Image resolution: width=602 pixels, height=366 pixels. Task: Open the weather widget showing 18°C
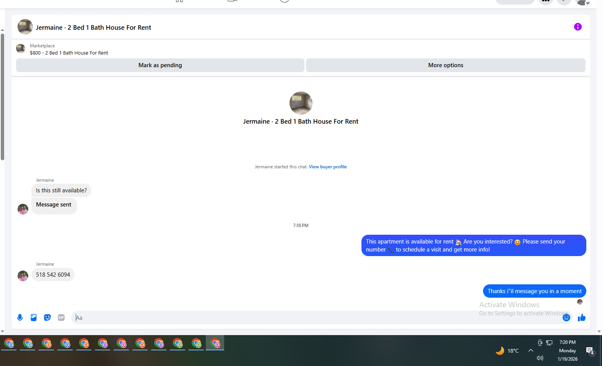click(x=507, y=351)
